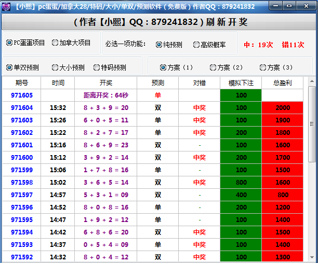The height and width of the screenshot is (263, 318).
Task: Click the 中奖 cell in row 971604
Action: click(x=200, y=108)
